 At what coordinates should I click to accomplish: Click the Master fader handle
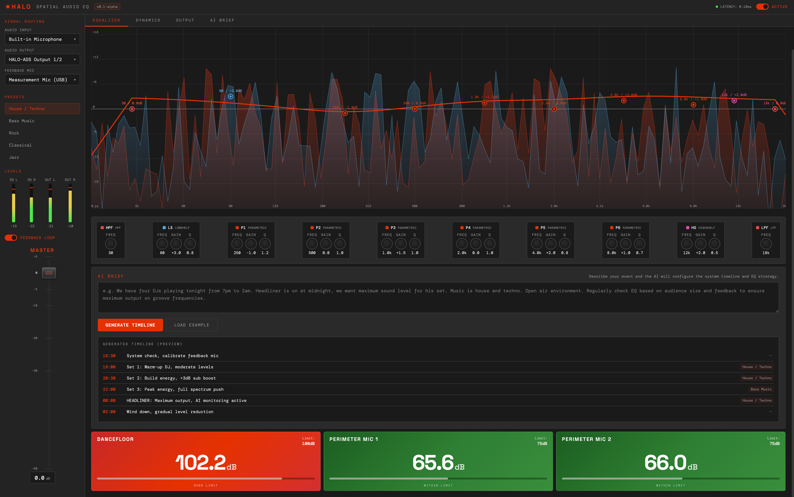point(49,273)
